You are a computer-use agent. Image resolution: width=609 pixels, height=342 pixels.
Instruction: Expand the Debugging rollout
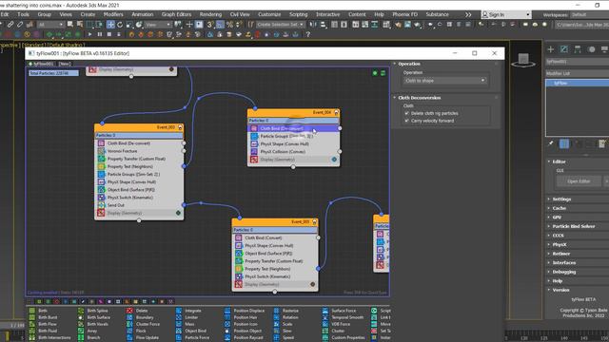click(x=564, y=272)
